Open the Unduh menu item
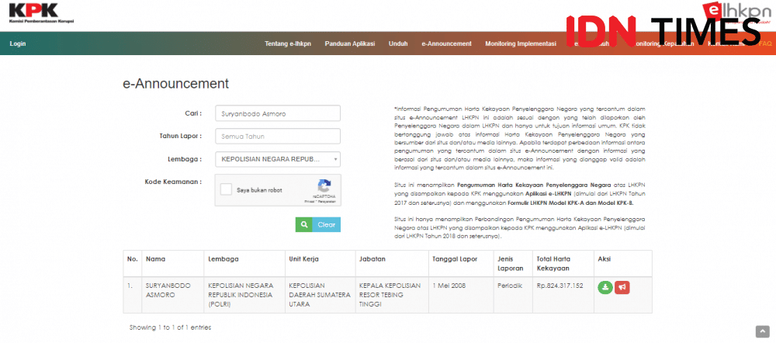This screenshot has width=776, height=343. point(398,43)
